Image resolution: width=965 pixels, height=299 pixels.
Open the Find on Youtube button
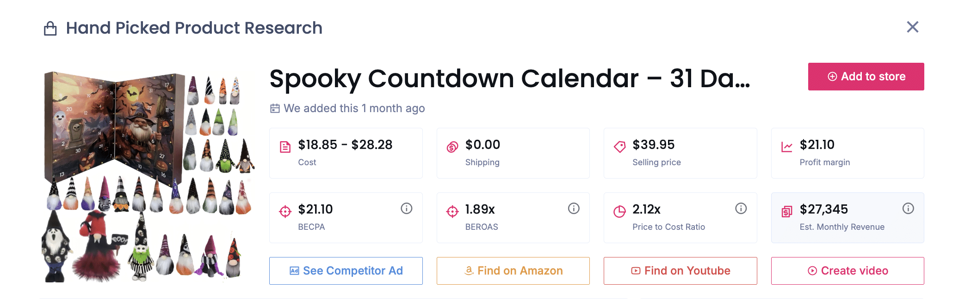pyautogui.click(x=680, y=271)
